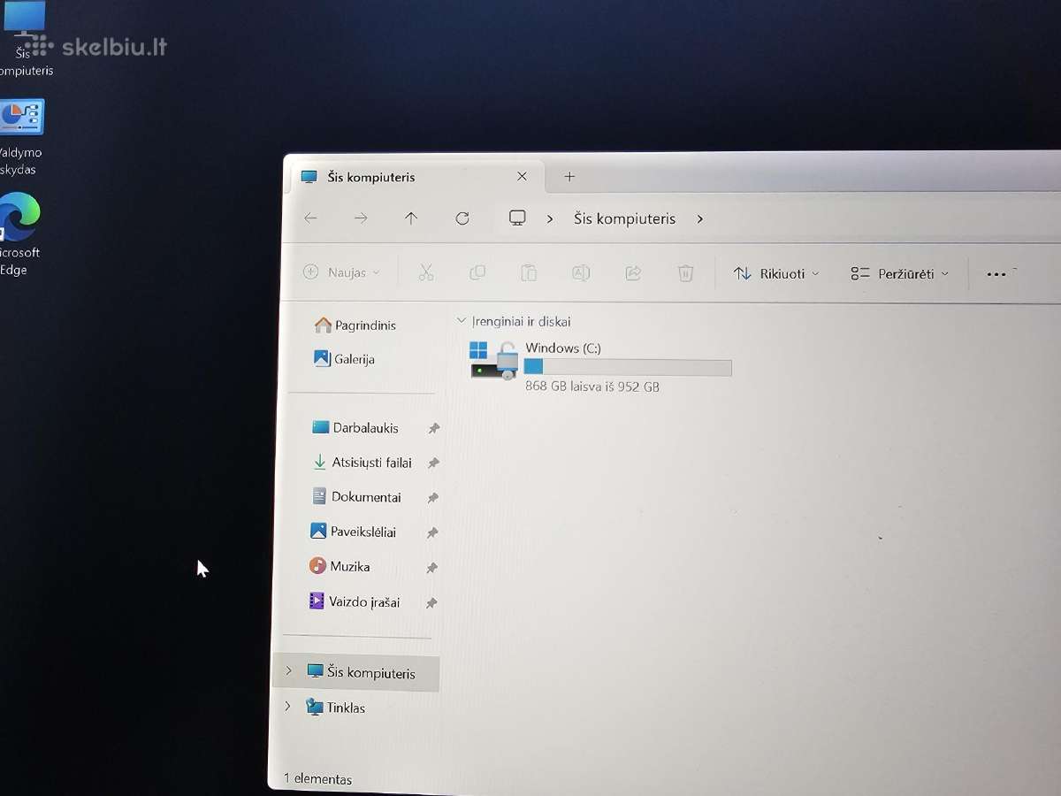Open Dokumentai quick access folder

pos(356,497)
